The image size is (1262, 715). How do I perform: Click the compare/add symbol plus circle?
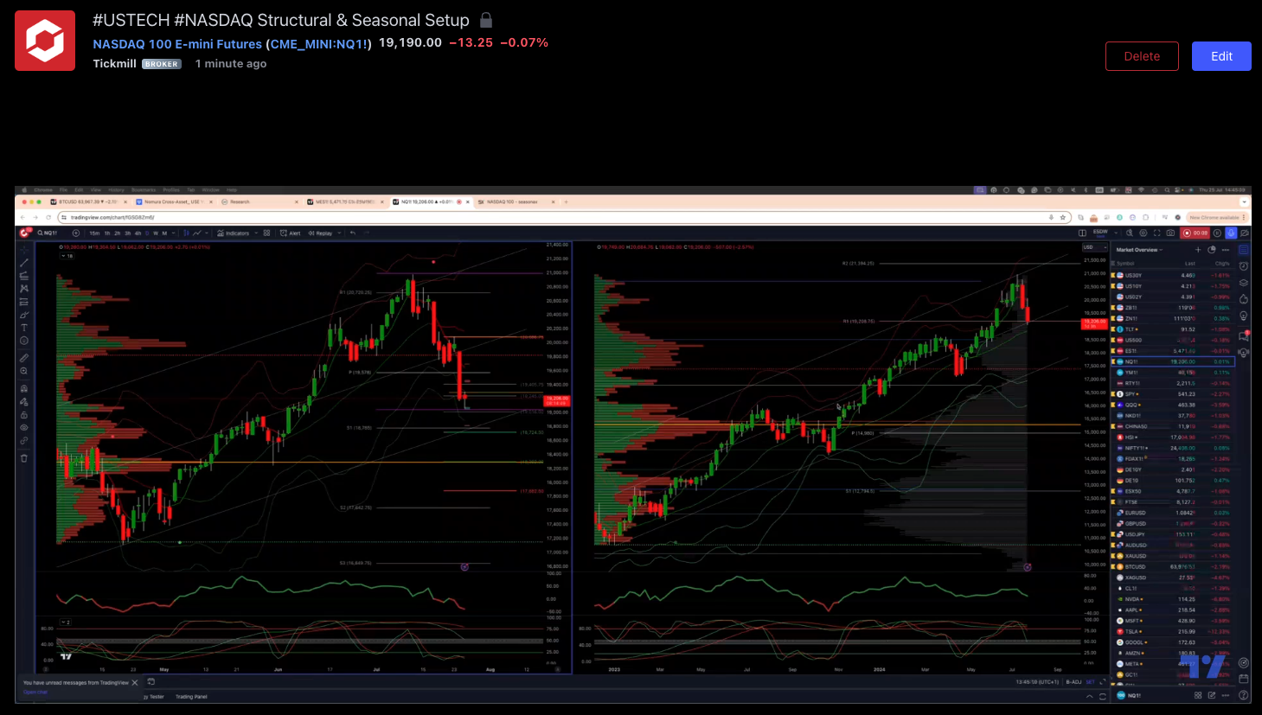pyautogui.click(x=76, y=233)
